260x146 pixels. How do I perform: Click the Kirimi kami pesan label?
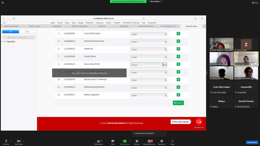(x=180, y=122)
